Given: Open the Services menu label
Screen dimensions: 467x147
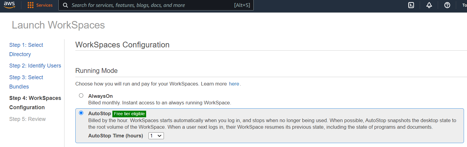Looking at the screenshot, I should pos(44,5).
